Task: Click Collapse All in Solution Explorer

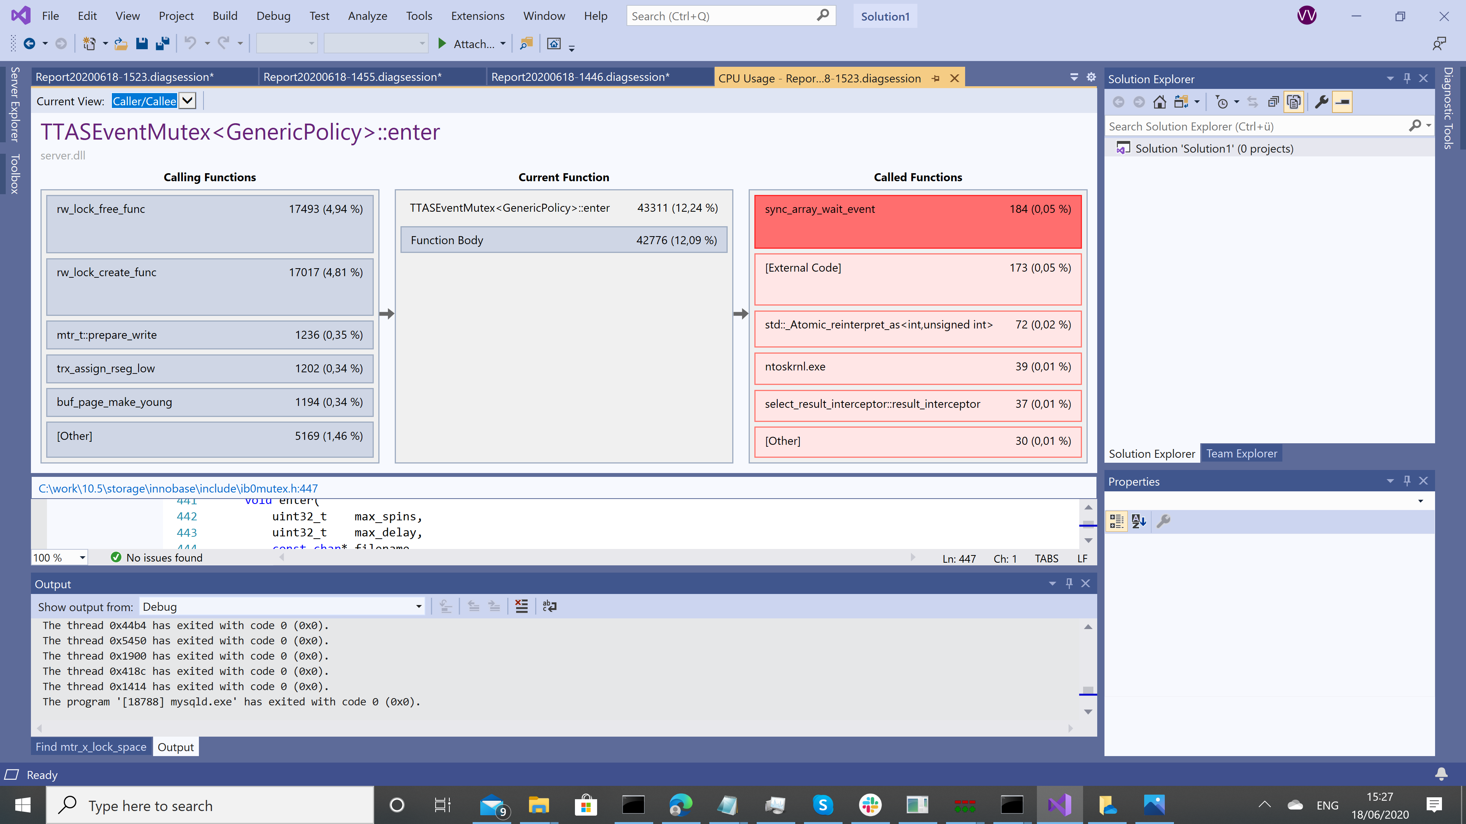Action: pyautogui.click(x=1272, y=102)
